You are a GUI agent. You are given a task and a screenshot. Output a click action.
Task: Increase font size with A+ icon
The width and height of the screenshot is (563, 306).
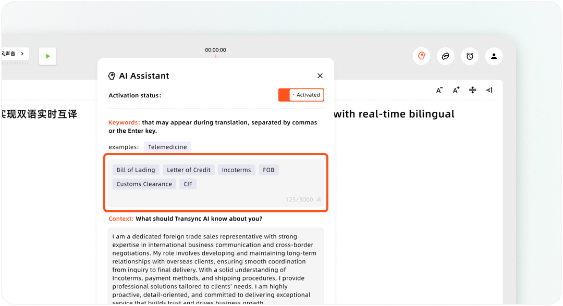[x=456, y=91]
